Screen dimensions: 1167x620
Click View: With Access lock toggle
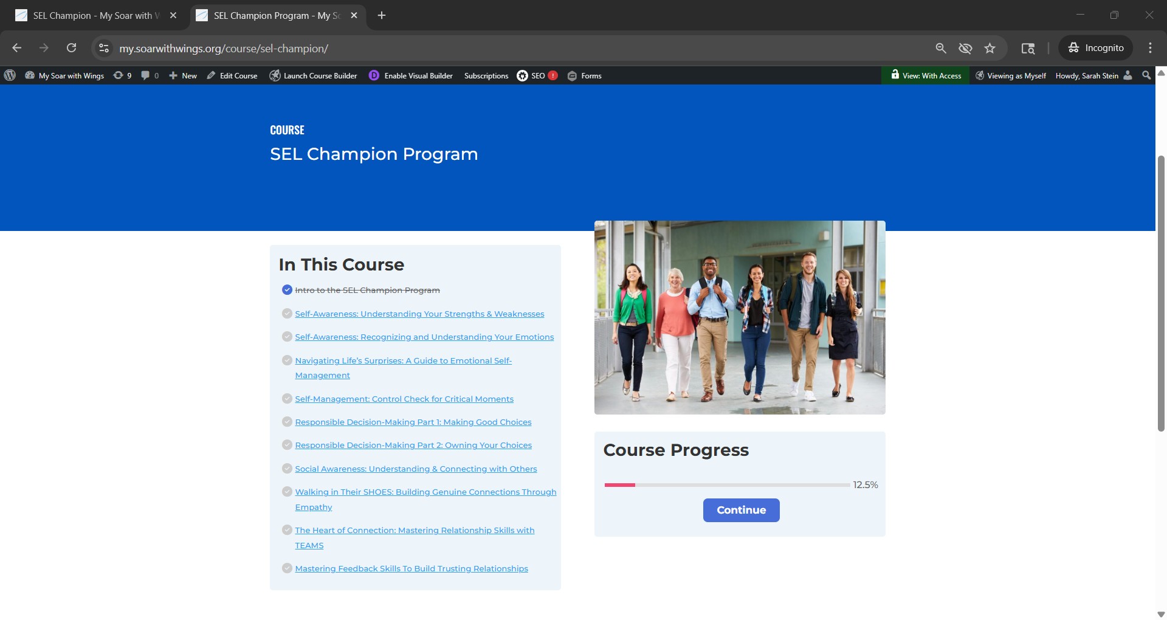click(x=926, y=75)
